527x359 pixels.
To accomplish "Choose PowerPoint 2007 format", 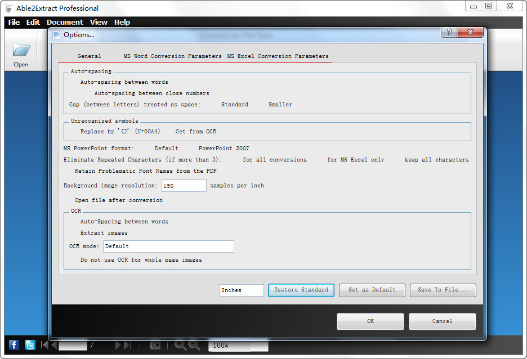I will [224, 148].
